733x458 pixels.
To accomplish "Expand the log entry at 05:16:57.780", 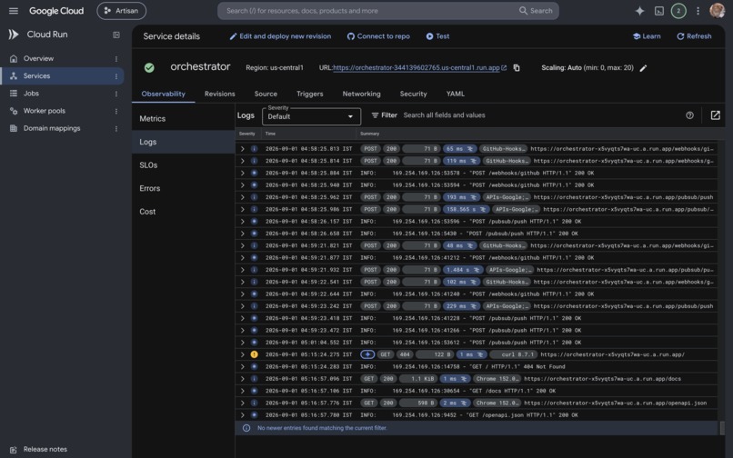I will (242, 415).
